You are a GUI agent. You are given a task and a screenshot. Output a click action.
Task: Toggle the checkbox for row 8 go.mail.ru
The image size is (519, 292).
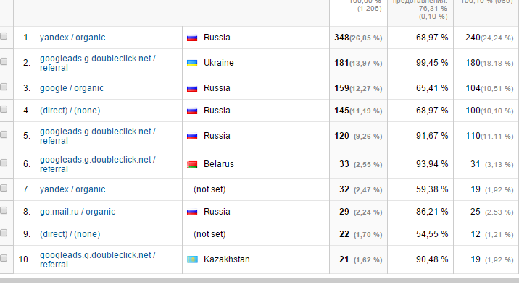coord(4,212)
